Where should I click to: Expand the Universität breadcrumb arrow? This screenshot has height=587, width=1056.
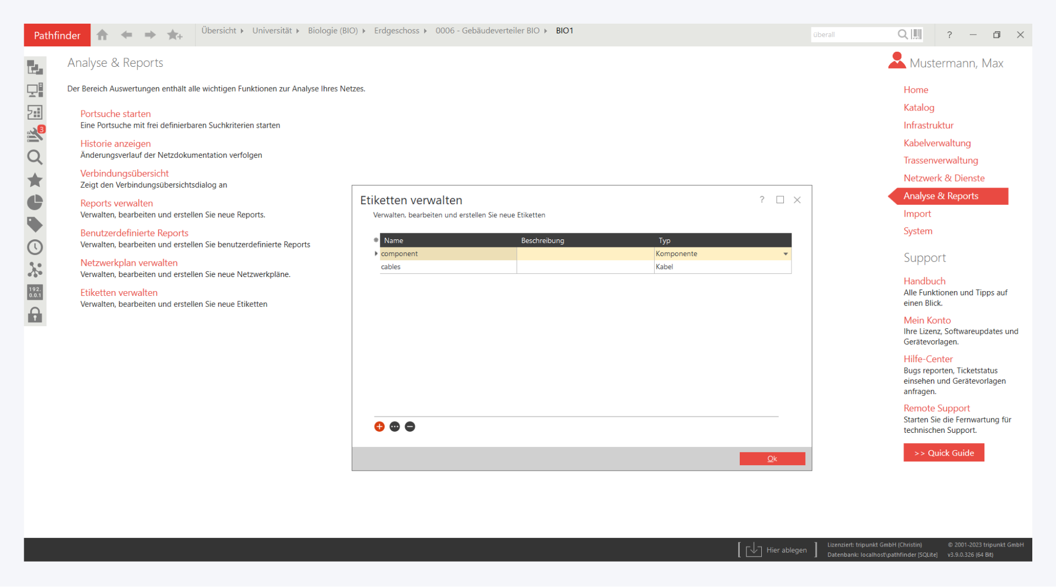click(298, 31)
